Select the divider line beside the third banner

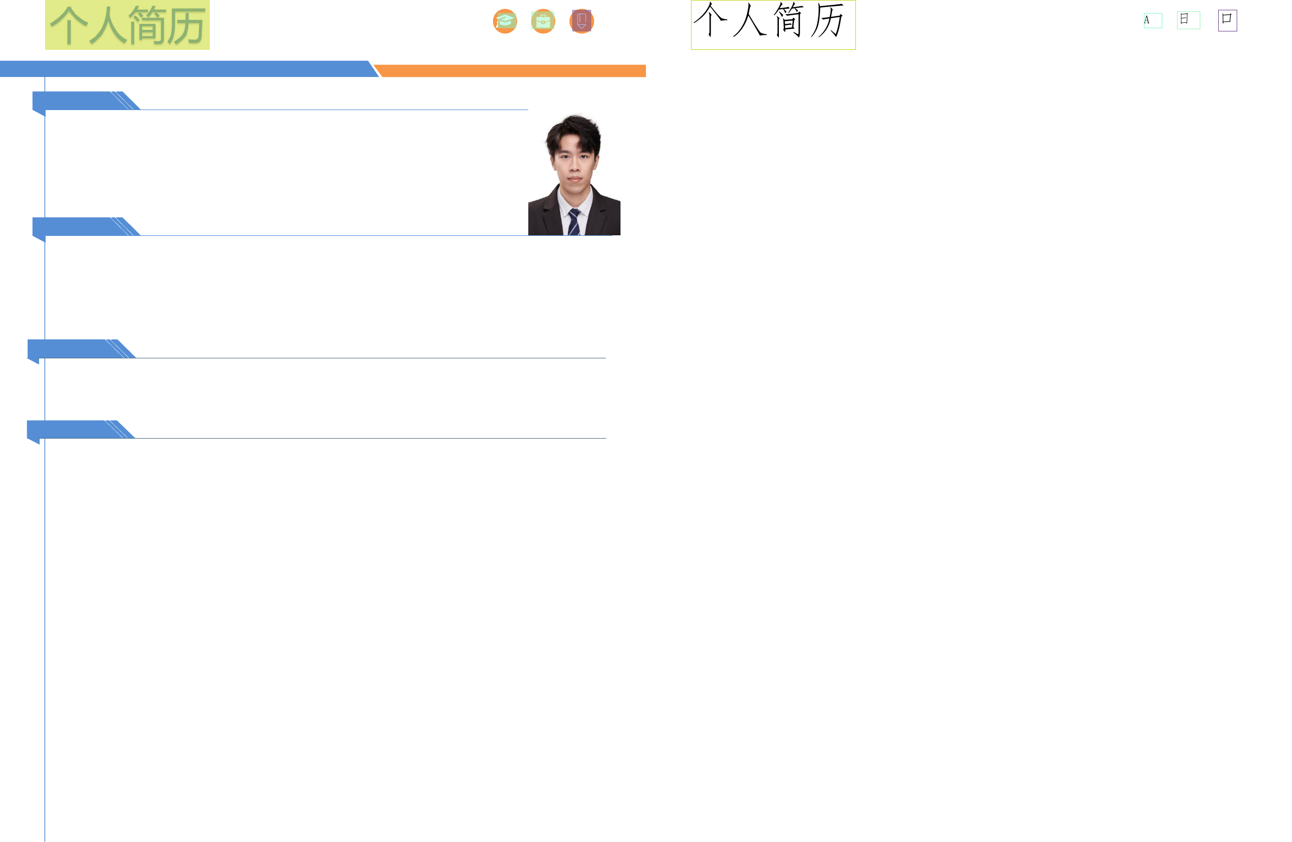tap(369, 358)
